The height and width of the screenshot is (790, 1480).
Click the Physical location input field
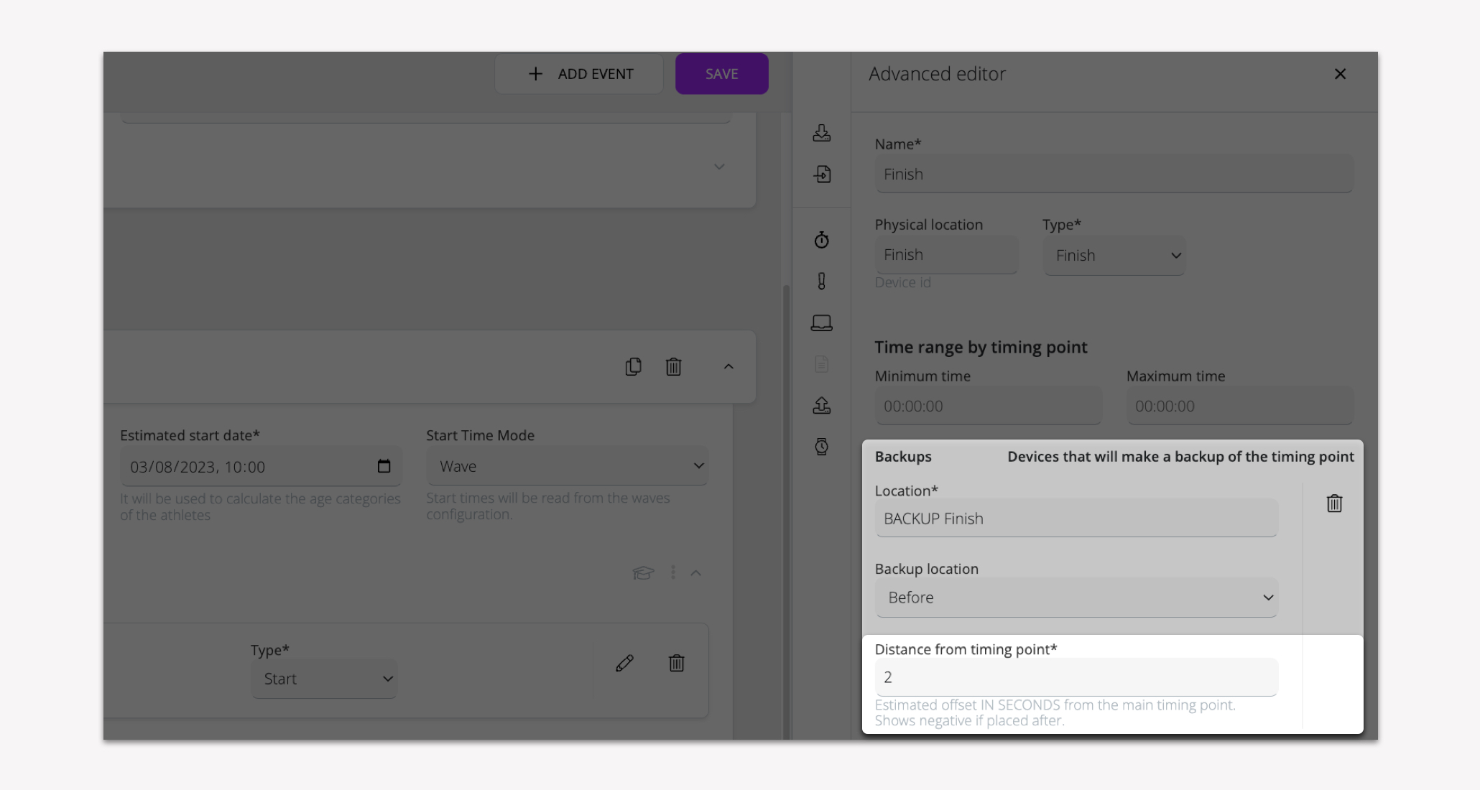coord(946,255)
